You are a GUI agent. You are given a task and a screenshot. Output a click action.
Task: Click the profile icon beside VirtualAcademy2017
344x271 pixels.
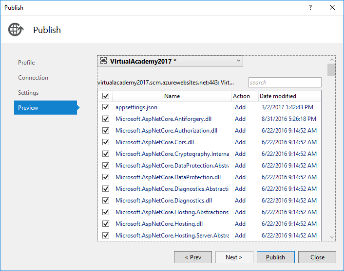(x=103, y=61)
